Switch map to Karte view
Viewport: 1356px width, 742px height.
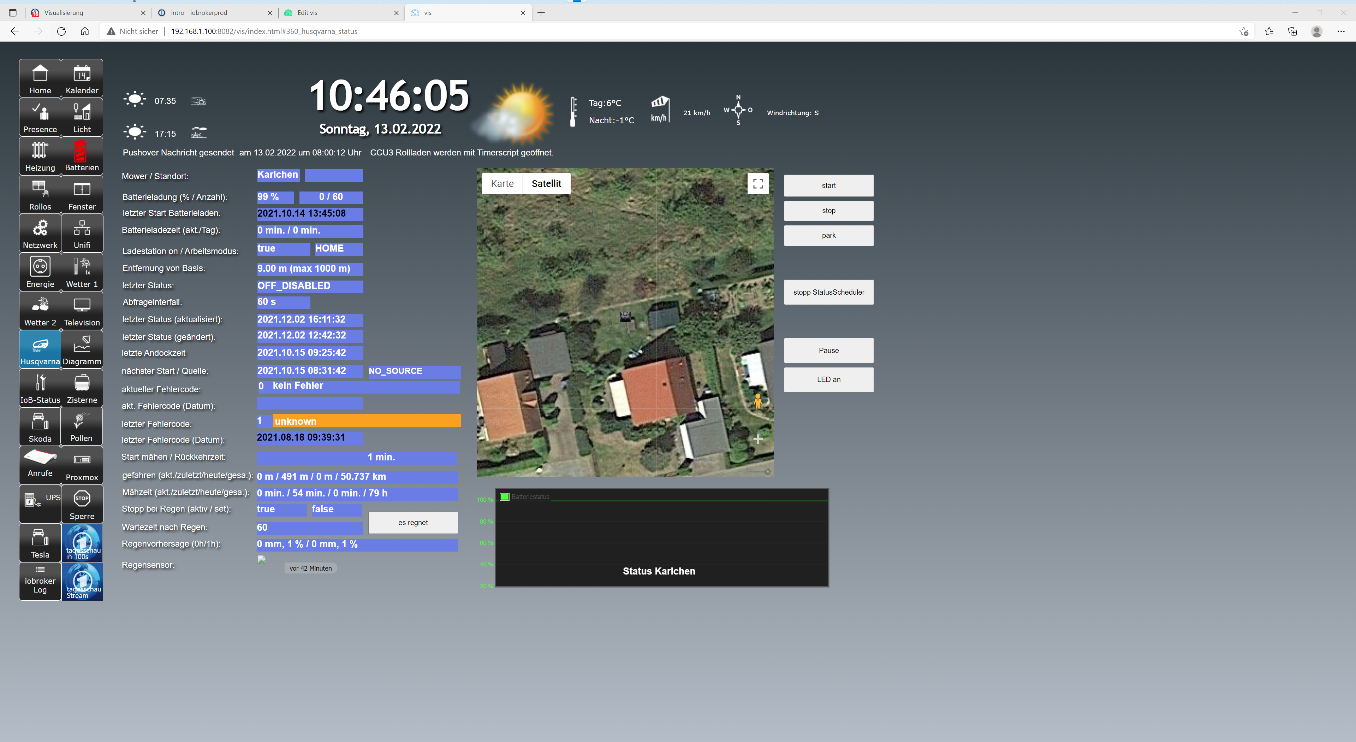(x=502, y=184)
